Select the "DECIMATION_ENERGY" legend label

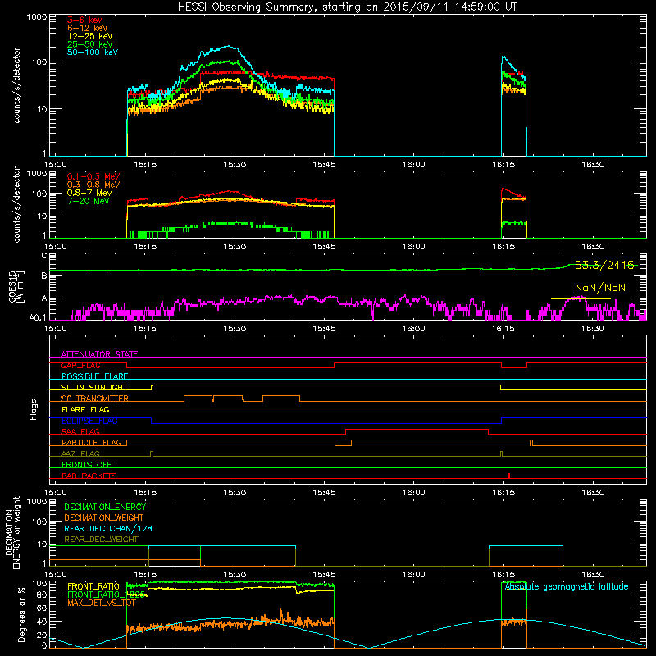105,507
